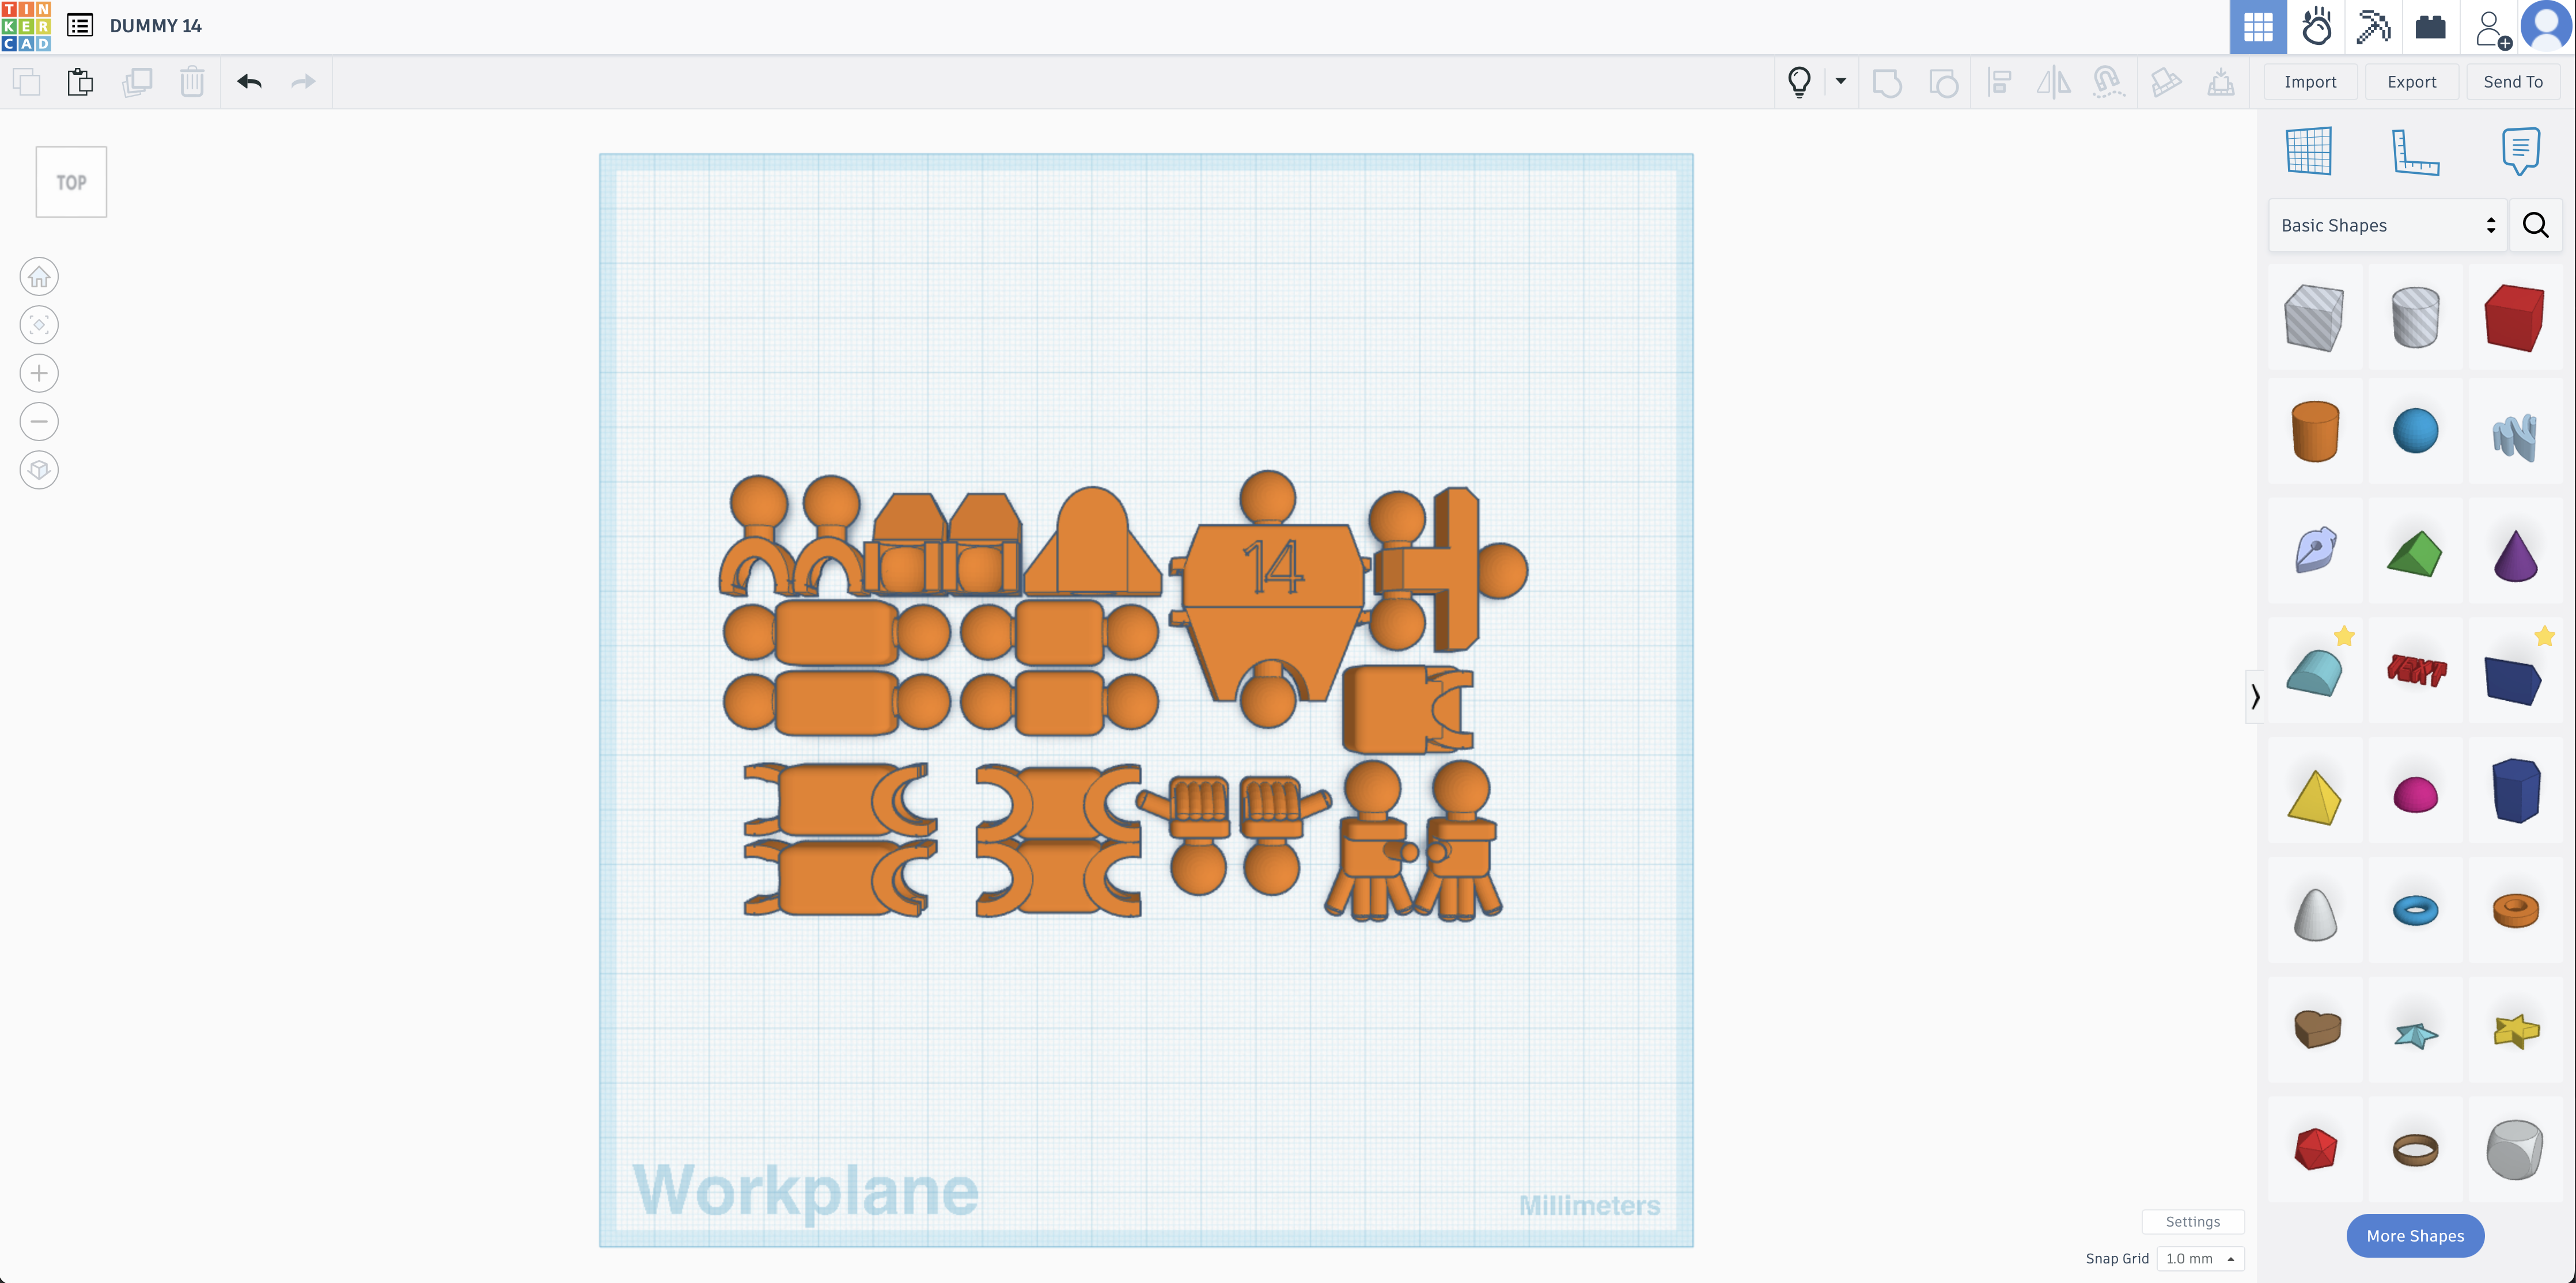The height and width of the screenshot is (1283, 2576).
Task: Click the Paste clipboard icon
Action: (x=81, y=82)
